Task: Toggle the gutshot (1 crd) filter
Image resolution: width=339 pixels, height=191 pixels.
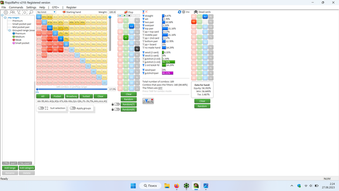Action: [143, 62]
